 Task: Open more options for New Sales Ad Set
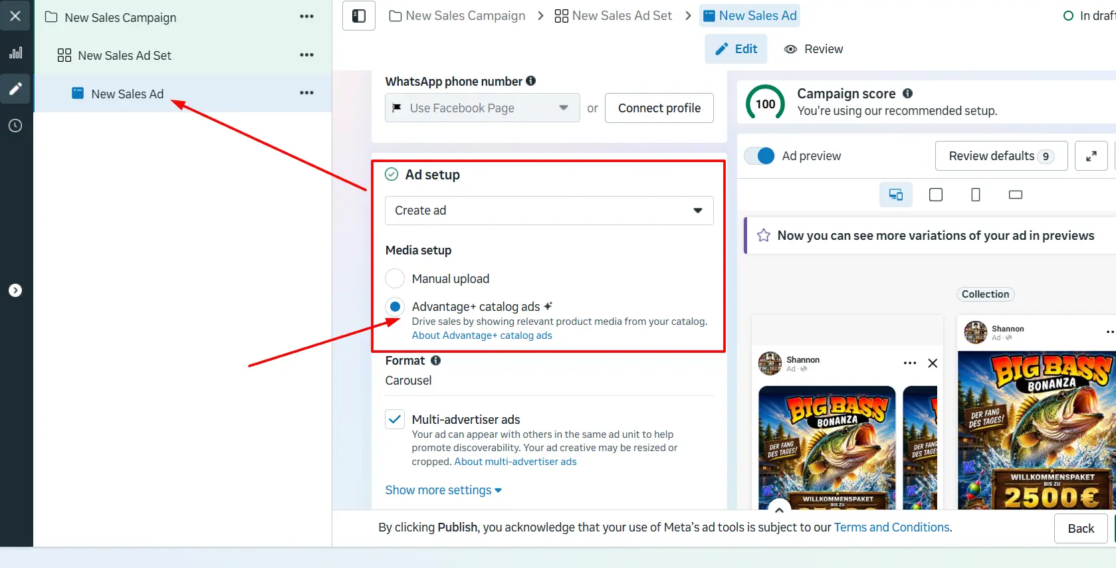click(306, 55)
